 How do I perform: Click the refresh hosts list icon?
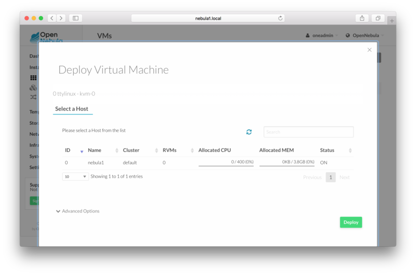[249, 132]
